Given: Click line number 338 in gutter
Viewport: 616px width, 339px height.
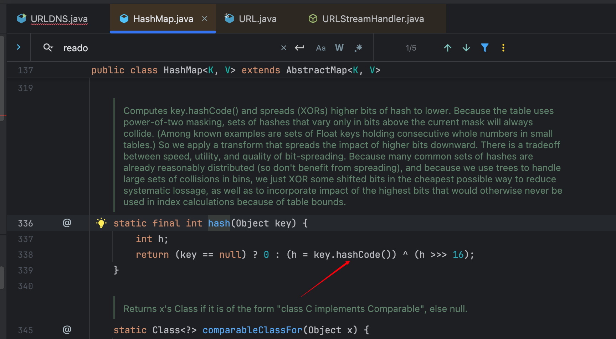Looking at the screenshot, I should pyautogui.click(x=25, y=255).
